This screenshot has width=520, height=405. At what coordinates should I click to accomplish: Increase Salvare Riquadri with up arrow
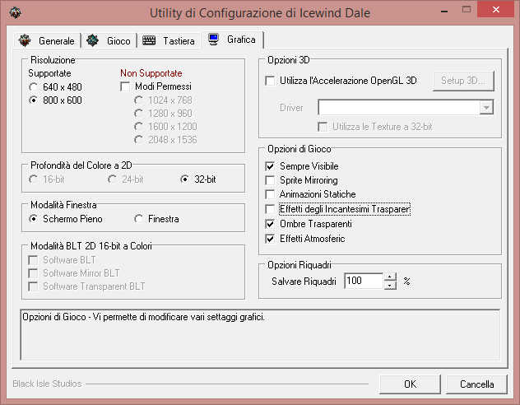pyautogui.click(x=390, y=277)
